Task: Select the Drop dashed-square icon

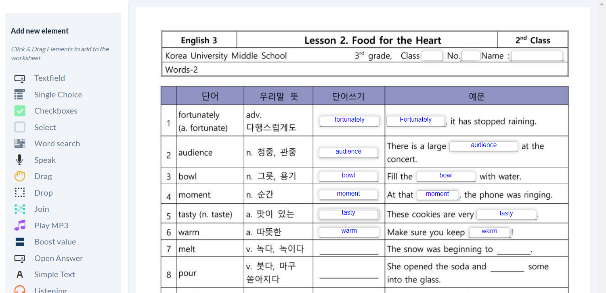Action: (x=19, y=193)
